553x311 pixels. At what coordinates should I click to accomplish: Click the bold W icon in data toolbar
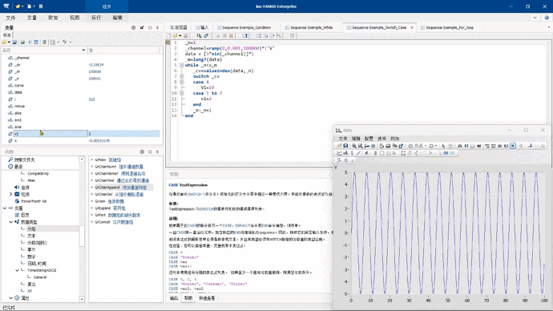(x=478, y=146)
